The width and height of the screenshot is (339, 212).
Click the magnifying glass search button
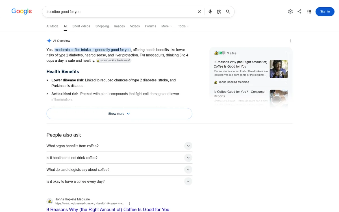(228, 12)
